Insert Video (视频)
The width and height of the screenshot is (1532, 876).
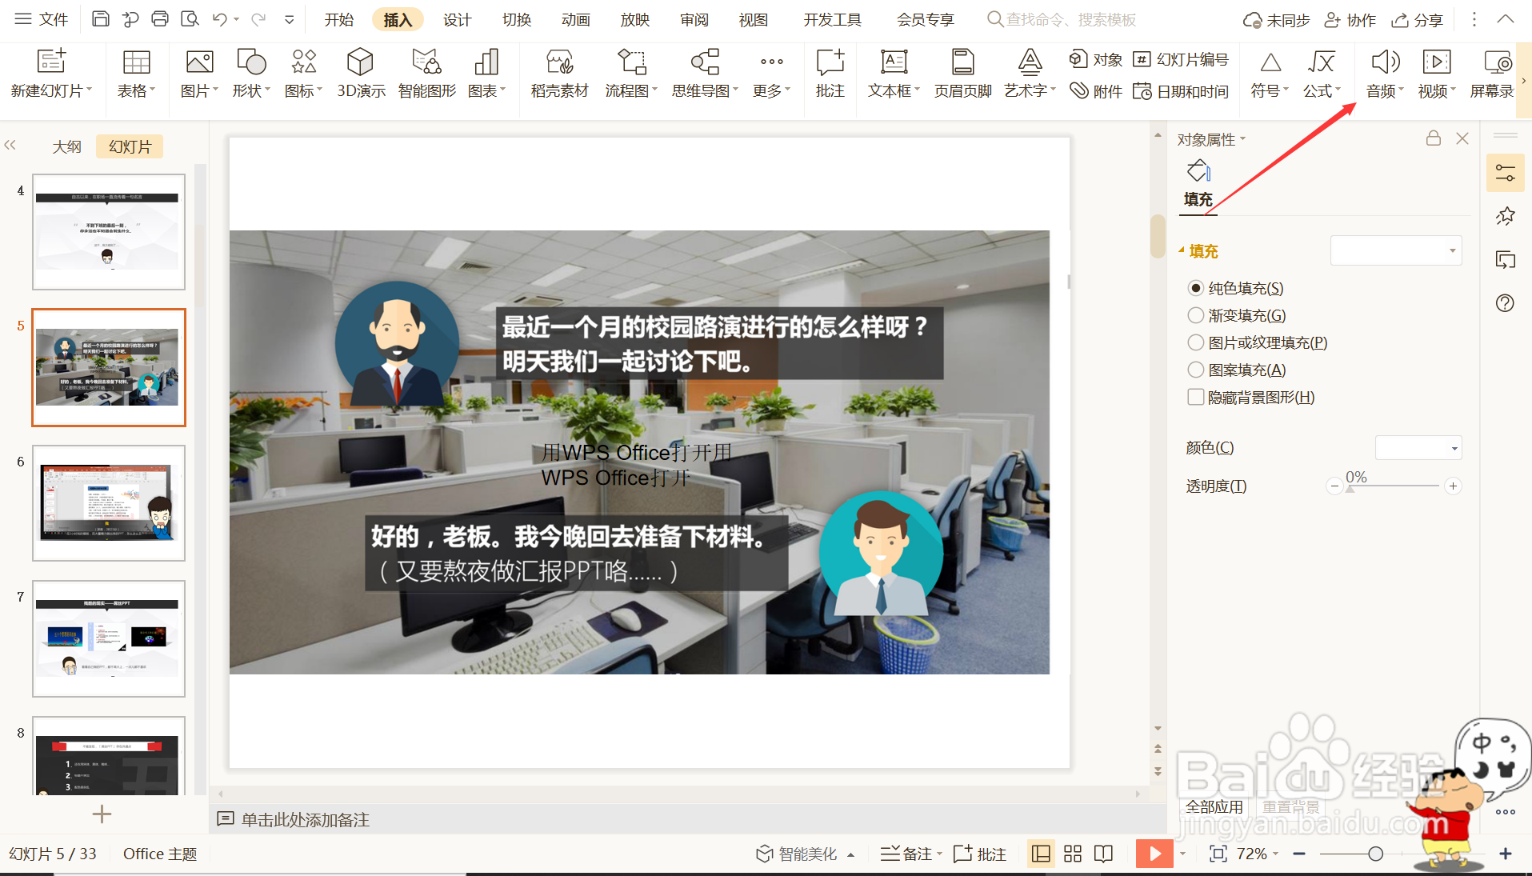[x=1437, y=74]
